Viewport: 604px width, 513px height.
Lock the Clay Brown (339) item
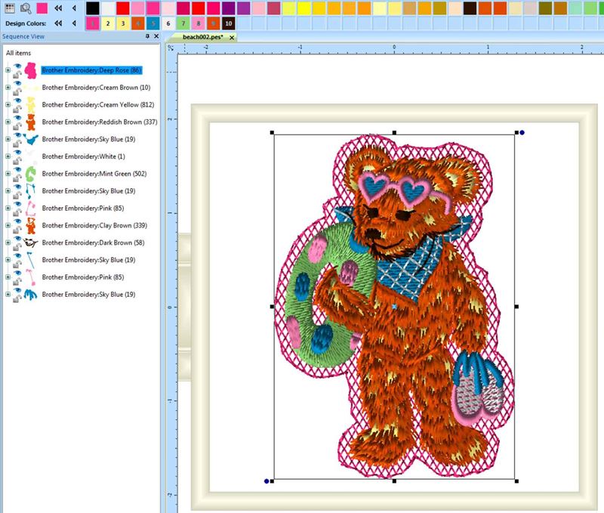pyautogui.click(x=17, y=230)
